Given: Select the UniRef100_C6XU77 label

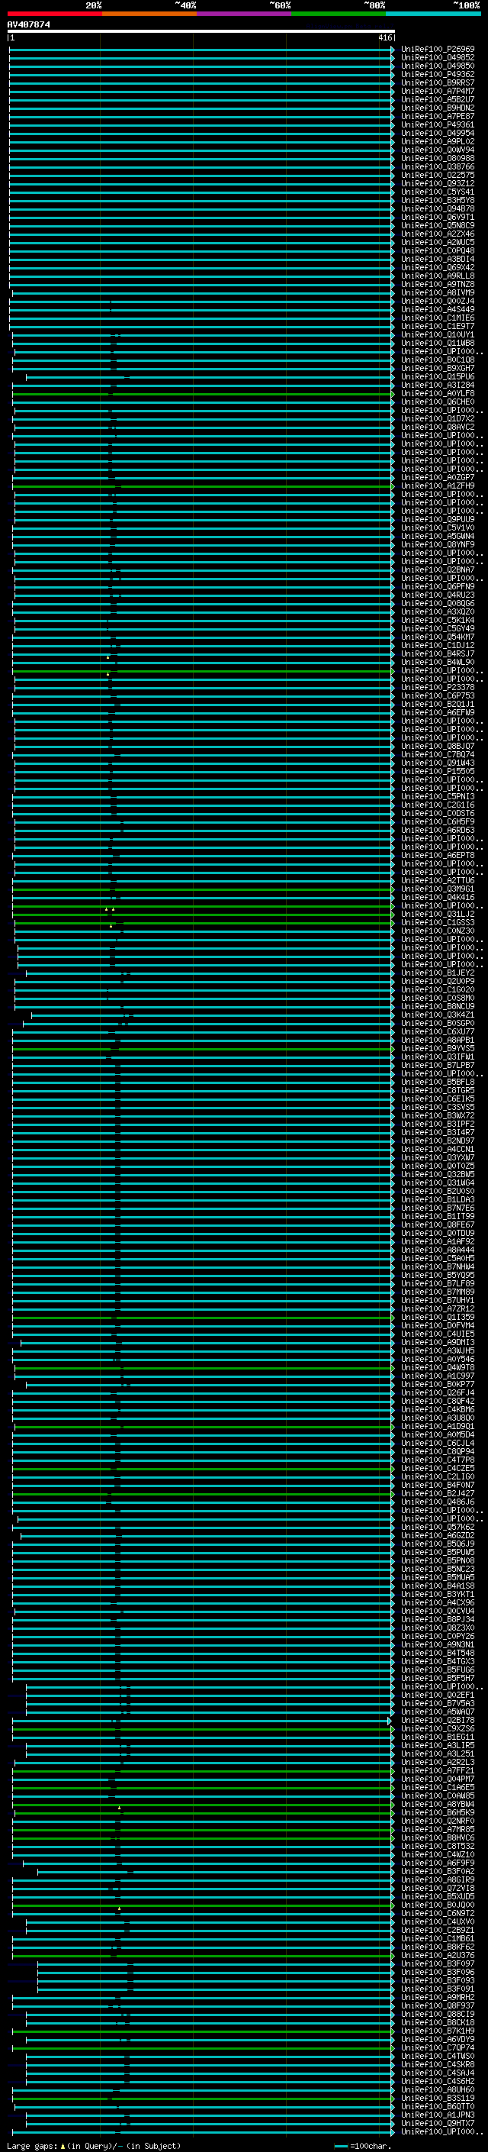Looking at the screenshot, I should [x=437, y=1032].
